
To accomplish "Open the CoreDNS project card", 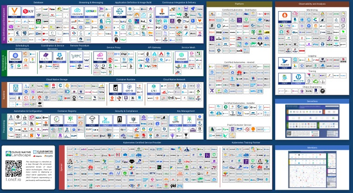I will 46,57.
